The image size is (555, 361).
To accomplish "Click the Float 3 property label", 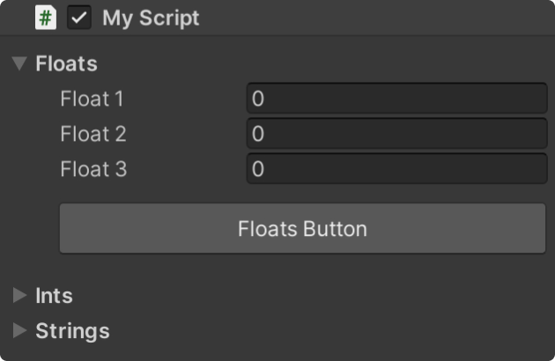I will pyautogui.click(x=93, y=169).
